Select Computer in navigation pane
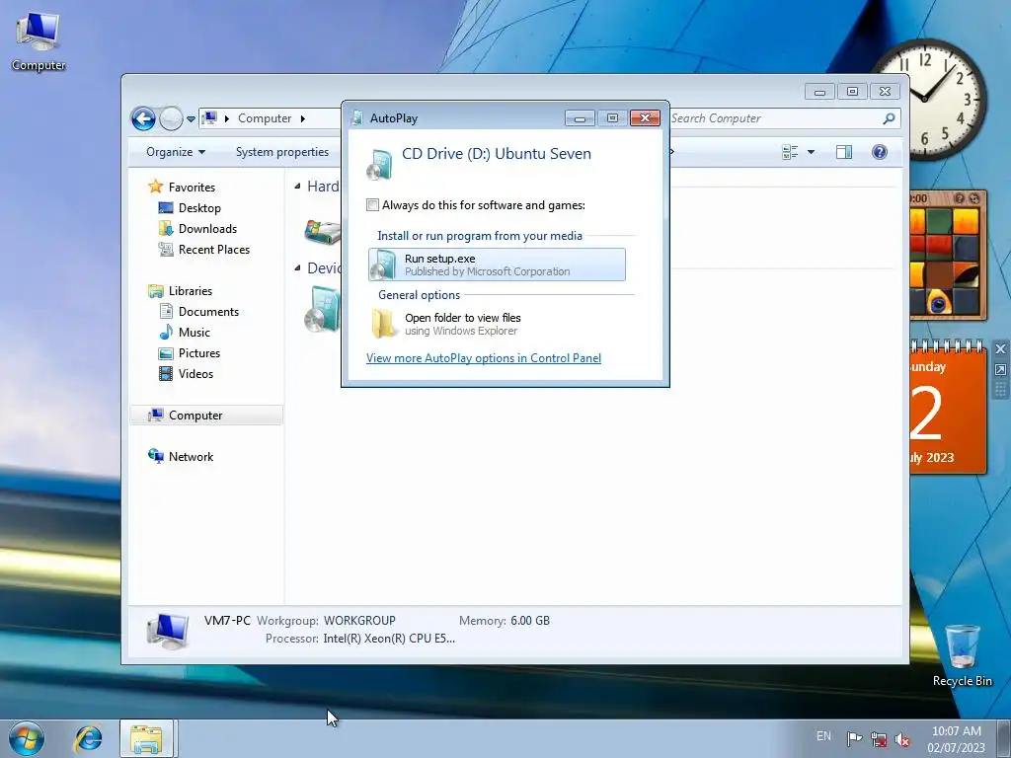 pyautogui.click(x=205, y=416)
